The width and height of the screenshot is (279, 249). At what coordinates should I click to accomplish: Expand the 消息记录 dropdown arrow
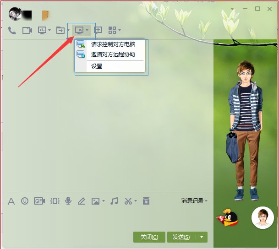click(206, 201)
